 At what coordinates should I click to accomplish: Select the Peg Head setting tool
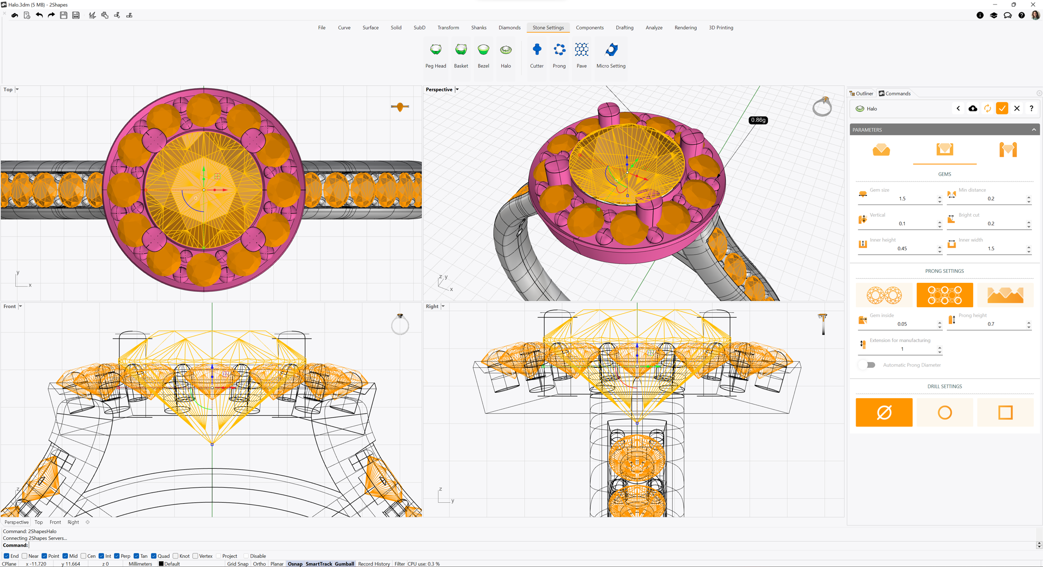tap(435, 55)
